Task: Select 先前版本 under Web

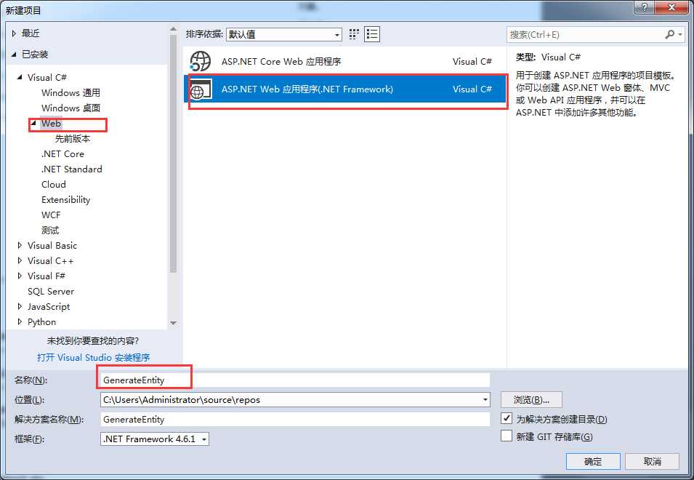Action: 73,139
